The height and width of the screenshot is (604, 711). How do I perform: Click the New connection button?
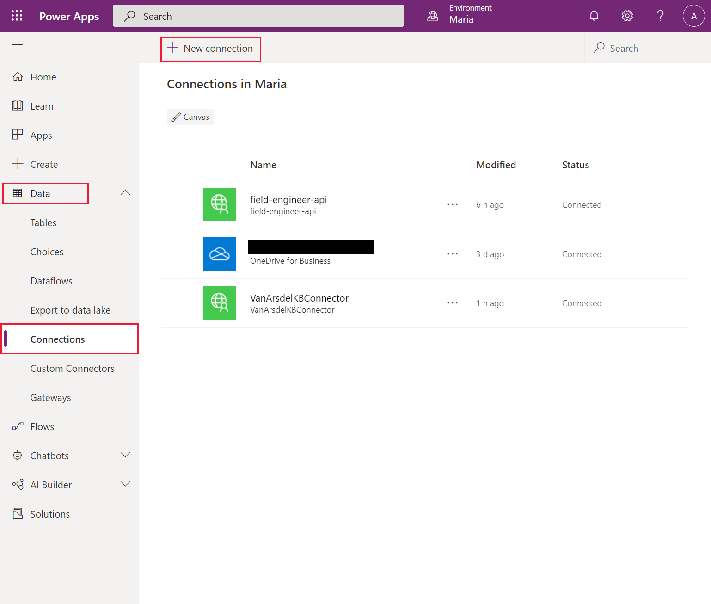tap(210, 48)
